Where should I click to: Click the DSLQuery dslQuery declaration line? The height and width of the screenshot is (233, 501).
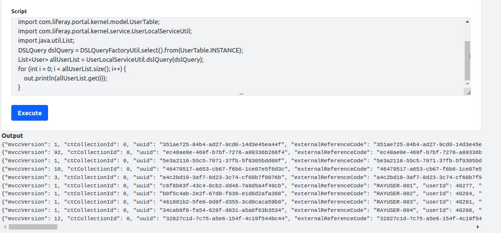(x=130, y=50)
